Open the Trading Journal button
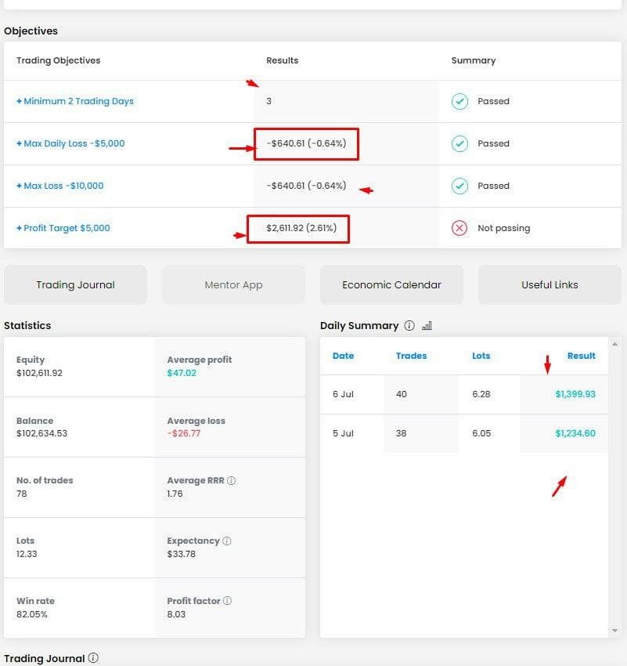 [75, 285]
